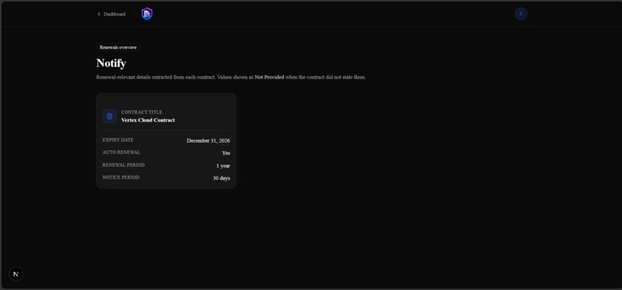Select the December 31, 2026 expiry value

(x=208, y=140)
